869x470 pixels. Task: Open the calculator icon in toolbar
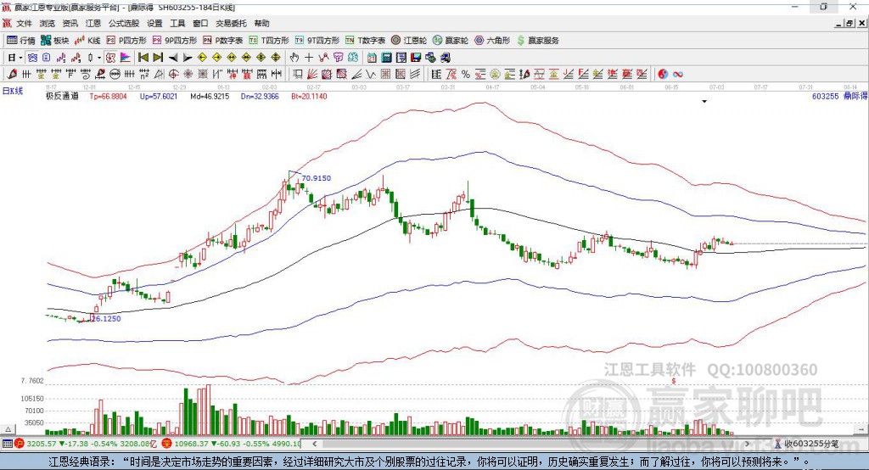point(386,58)
